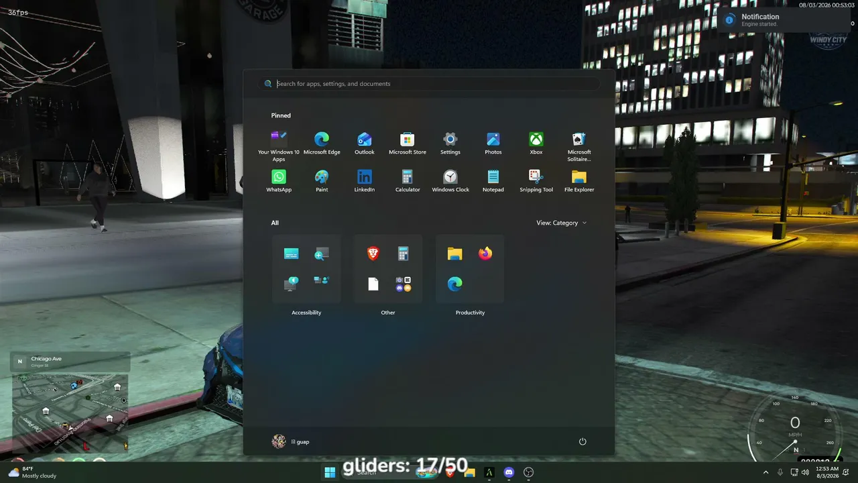Open WhatsApp from Pinned apps
858x483 pixels.
click(x=279, y=182)
